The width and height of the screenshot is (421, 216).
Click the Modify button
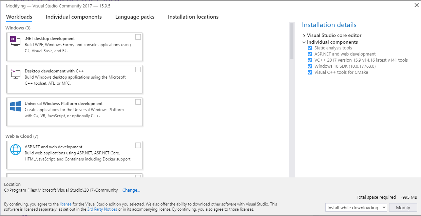pos(403,208)
